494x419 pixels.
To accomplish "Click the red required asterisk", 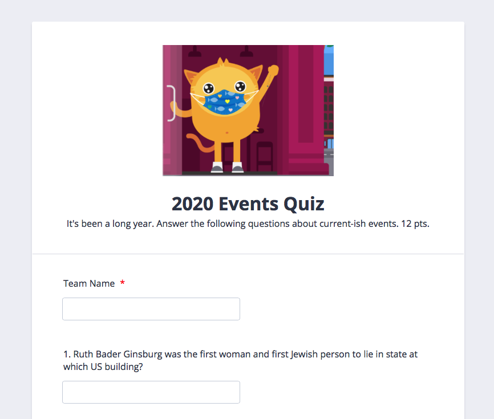I will (123, 283).
